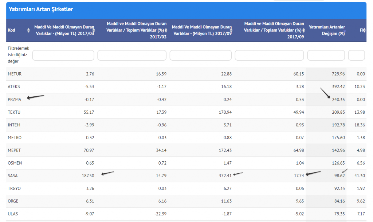Screen dimensions: 373x222
Task: Click the sort icon next to Kod header
Action: (28, 30)
